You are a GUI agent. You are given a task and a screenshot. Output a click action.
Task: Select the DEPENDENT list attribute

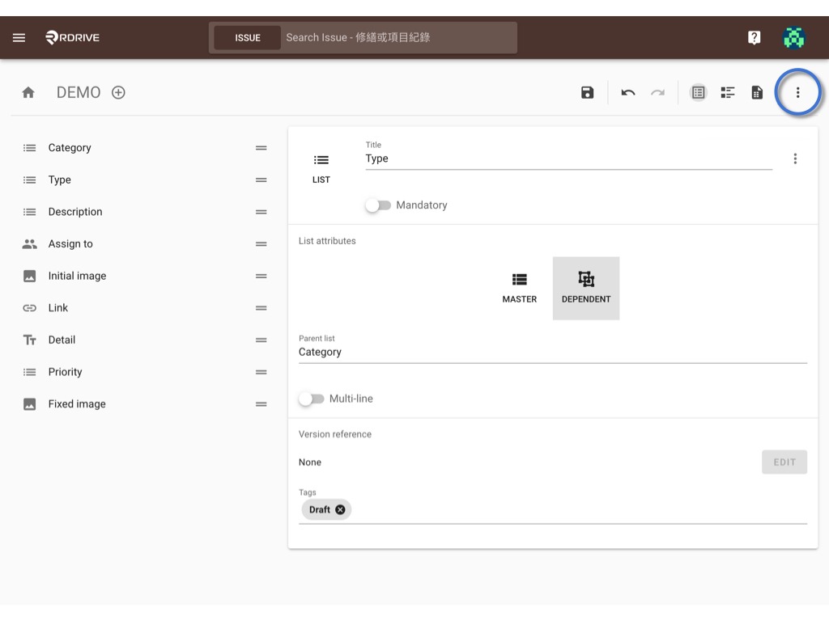586,289
